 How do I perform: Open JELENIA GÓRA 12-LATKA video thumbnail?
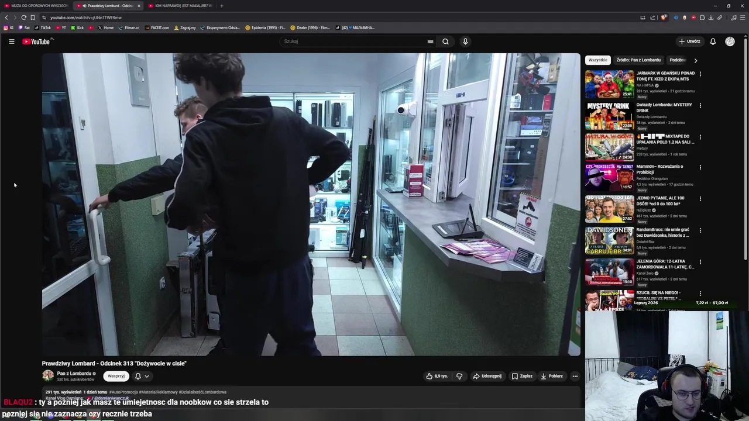coord(609,271)
